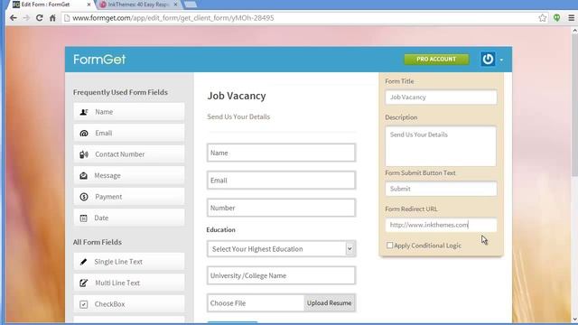The image size is (578, 325).
Task: Add a Date field to the form
Action: [x=128, y=218]
